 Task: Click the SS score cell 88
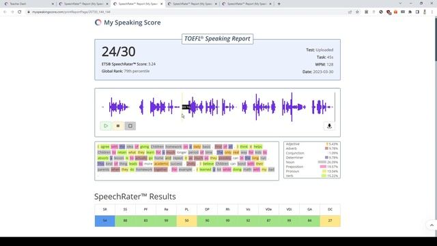pyautogui.click(x=125, y=221)
